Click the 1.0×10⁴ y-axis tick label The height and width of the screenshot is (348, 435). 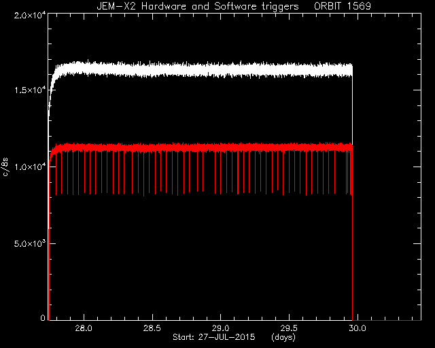click(30, 167)
